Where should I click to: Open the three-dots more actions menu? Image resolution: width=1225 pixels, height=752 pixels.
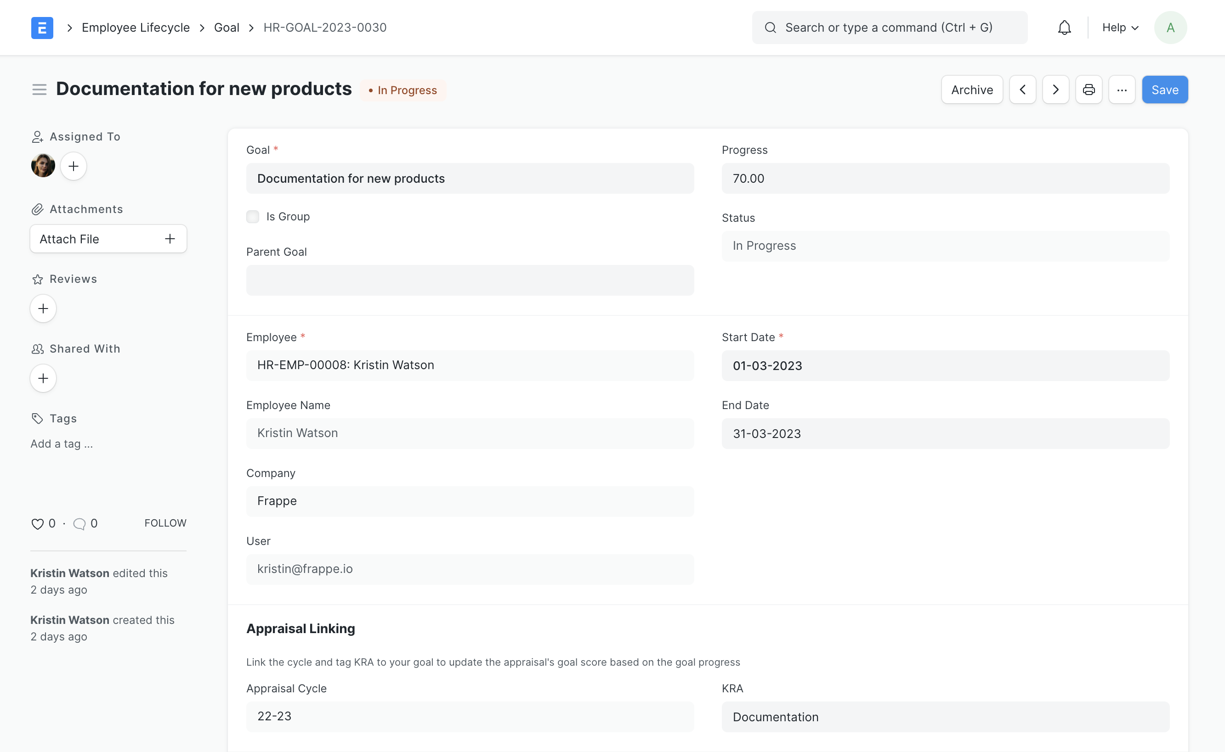click(1122, 90)
